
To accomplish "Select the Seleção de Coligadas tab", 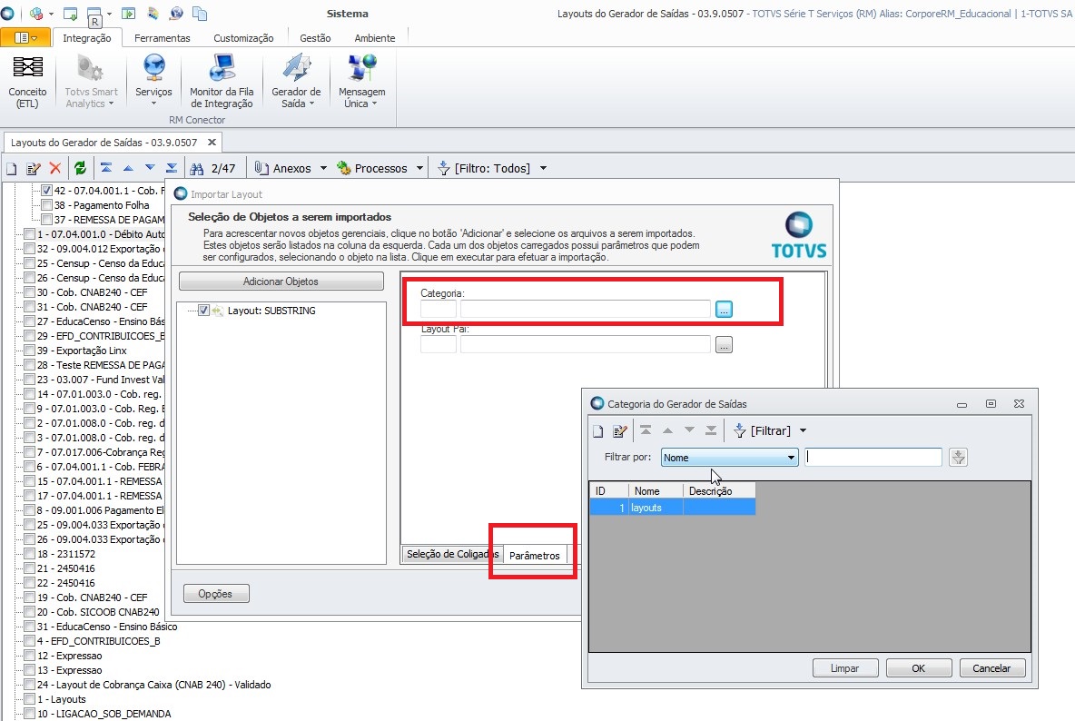I will pyautogui.click(x=452, y=555).
